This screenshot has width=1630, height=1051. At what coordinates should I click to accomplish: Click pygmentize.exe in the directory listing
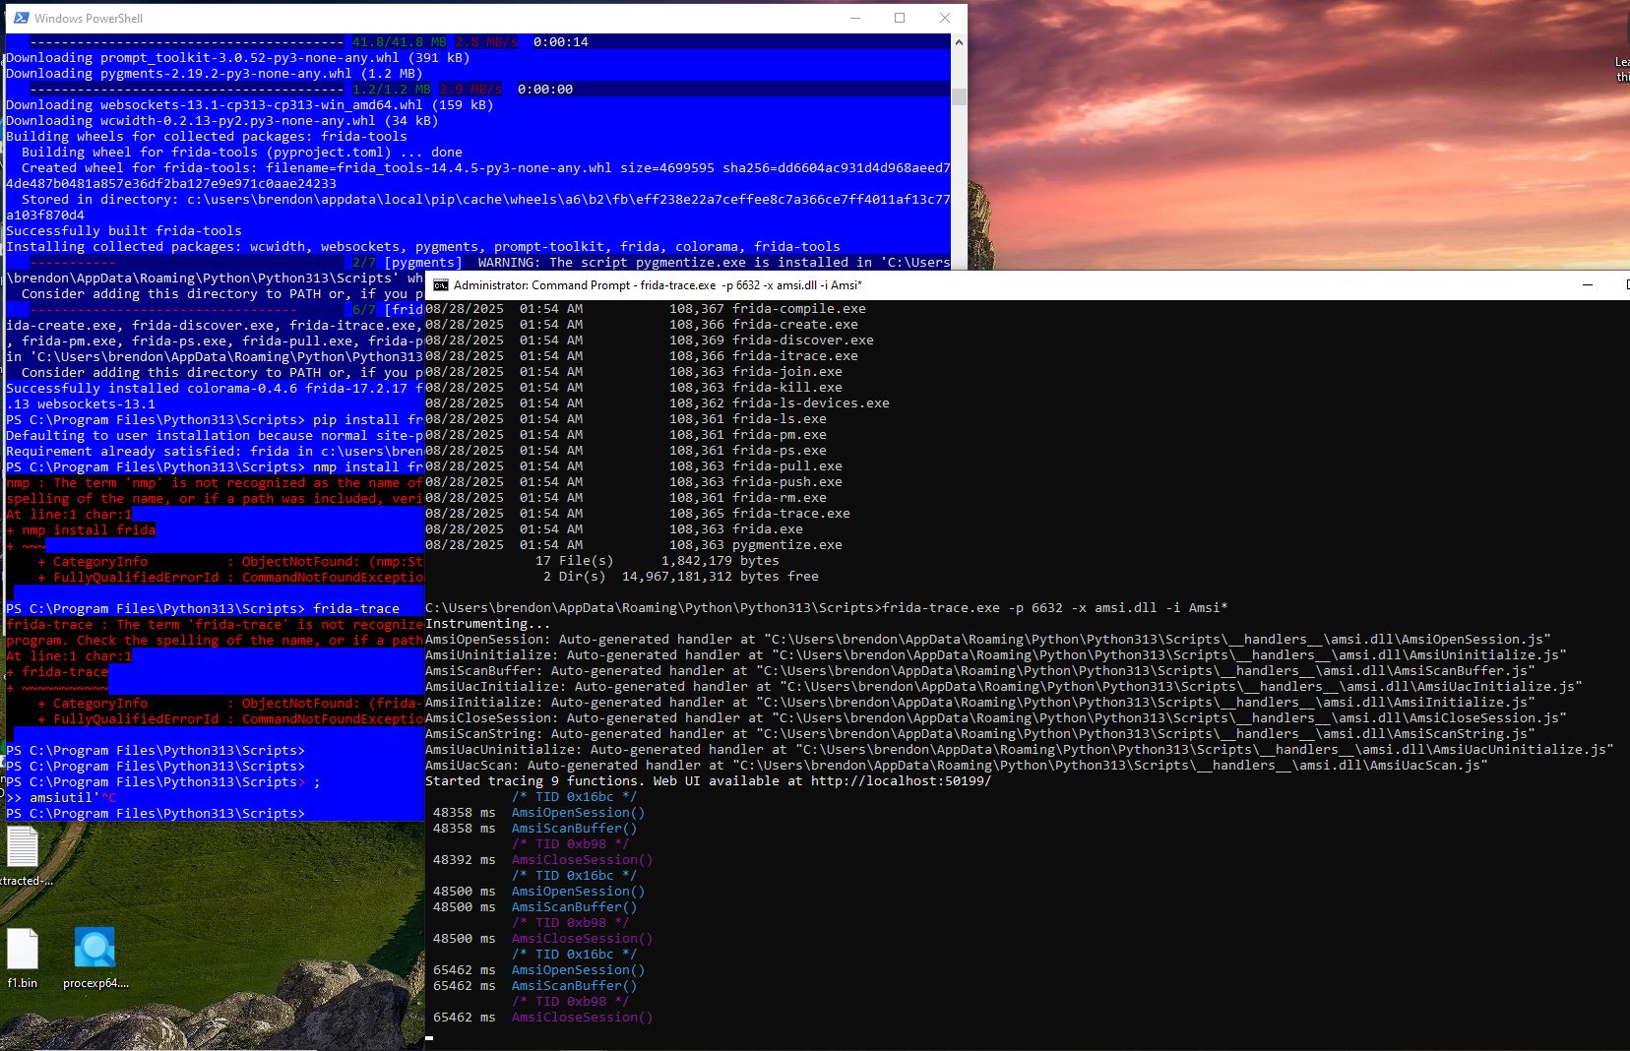tap(786, 545)
